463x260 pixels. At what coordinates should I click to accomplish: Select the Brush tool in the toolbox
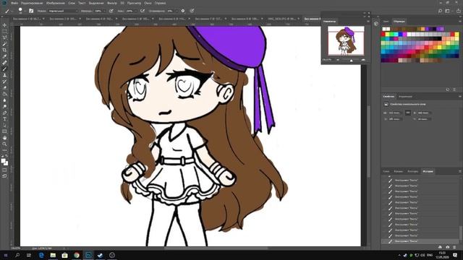coord(4,69)
